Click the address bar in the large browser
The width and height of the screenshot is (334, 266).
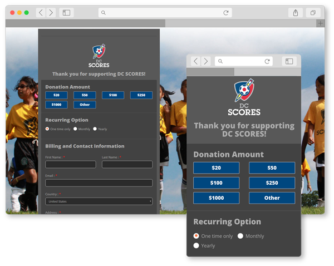pyautogui.click(x=165, y=13)
